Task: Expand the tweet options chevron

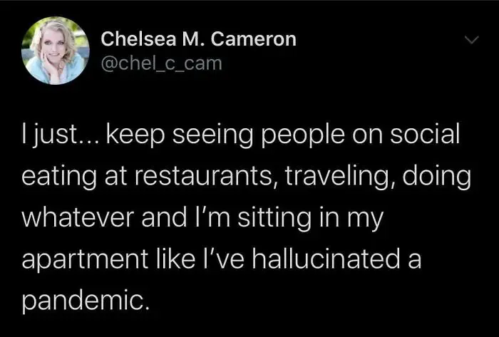Action: coord(471,39)
